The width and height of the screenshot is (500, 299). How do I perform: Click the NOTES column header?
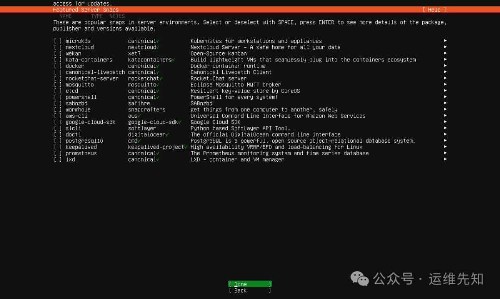117,16
